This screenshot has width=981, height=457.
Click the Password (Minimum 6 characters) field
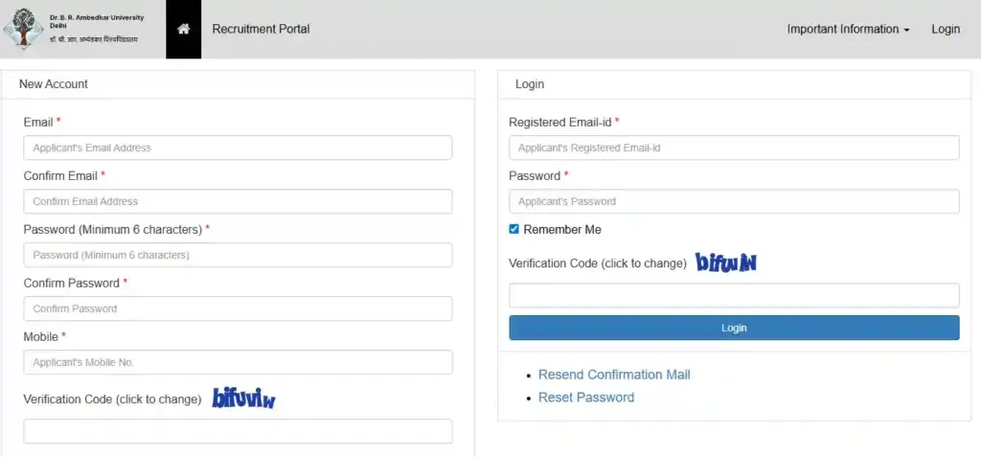click(x=238, y=255)
